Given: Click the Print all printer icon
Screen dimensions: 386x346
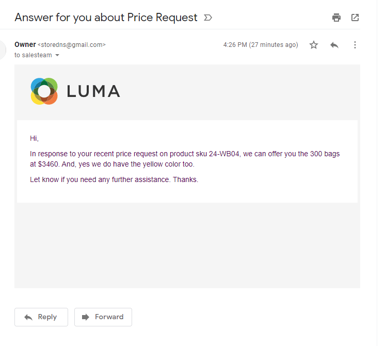Looking at the screenshot, I should click(x=336, y=18).
